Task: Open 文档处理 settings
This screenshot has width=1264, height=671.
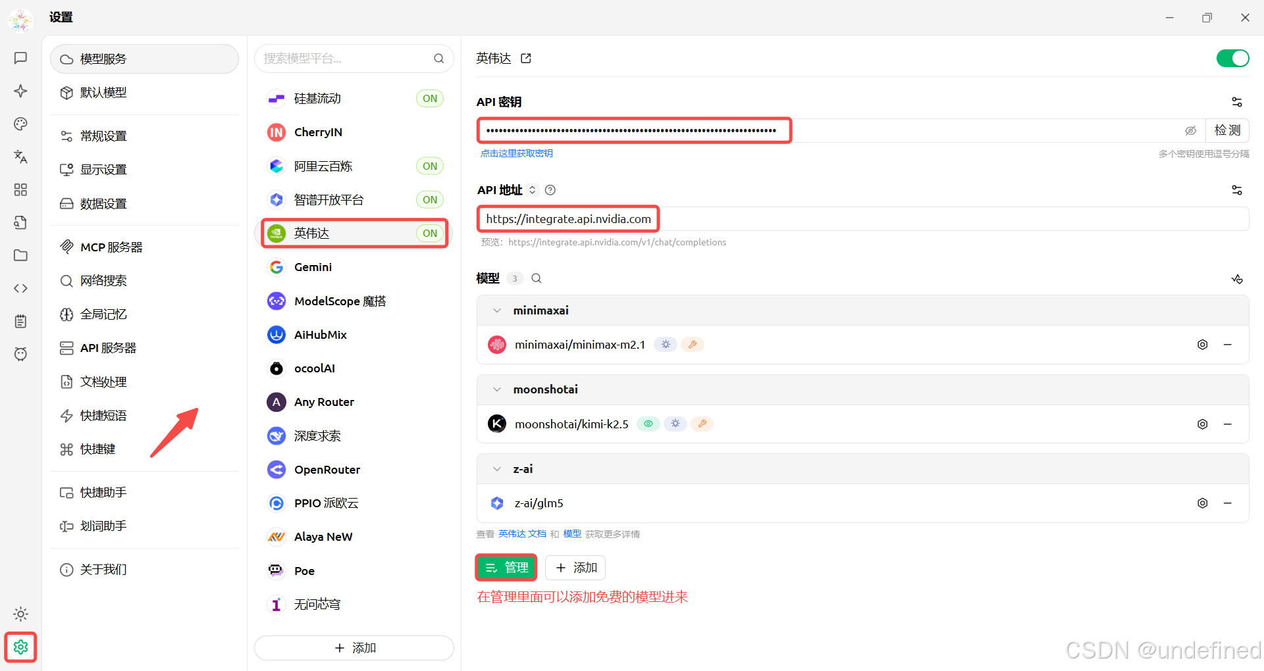Action: (x=144, y=382)
